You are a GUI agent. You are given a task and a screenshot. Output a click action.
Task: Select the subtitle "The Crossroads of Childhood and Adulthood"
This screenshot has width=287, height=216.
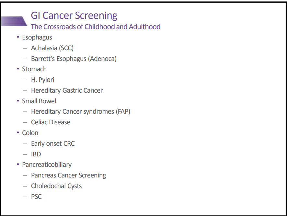96,27
